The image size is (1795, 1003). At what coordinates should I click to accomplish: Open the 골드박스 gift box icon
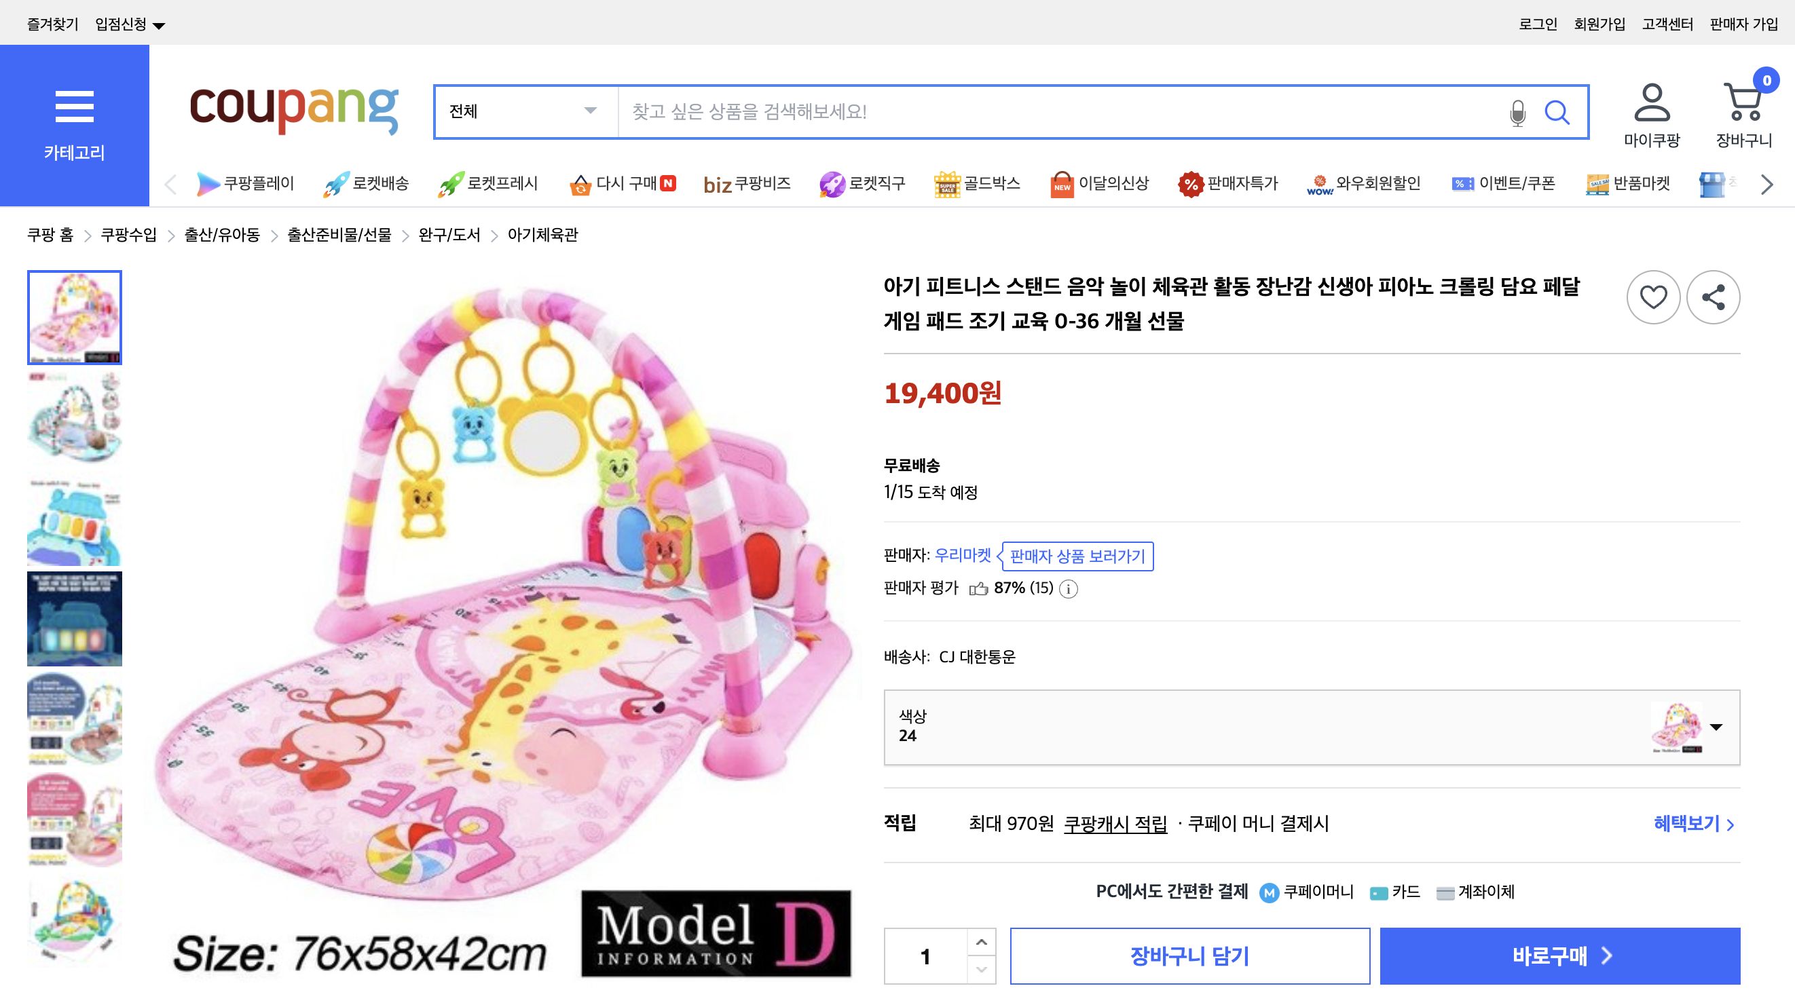click(x=946, y=183)
